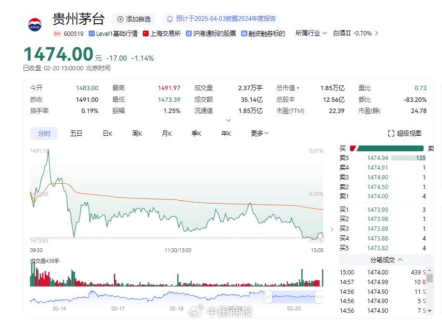Viewport: 442px width, 322px height.
Task: Switch to the 五日 tab
Action: tap(76, 133)
